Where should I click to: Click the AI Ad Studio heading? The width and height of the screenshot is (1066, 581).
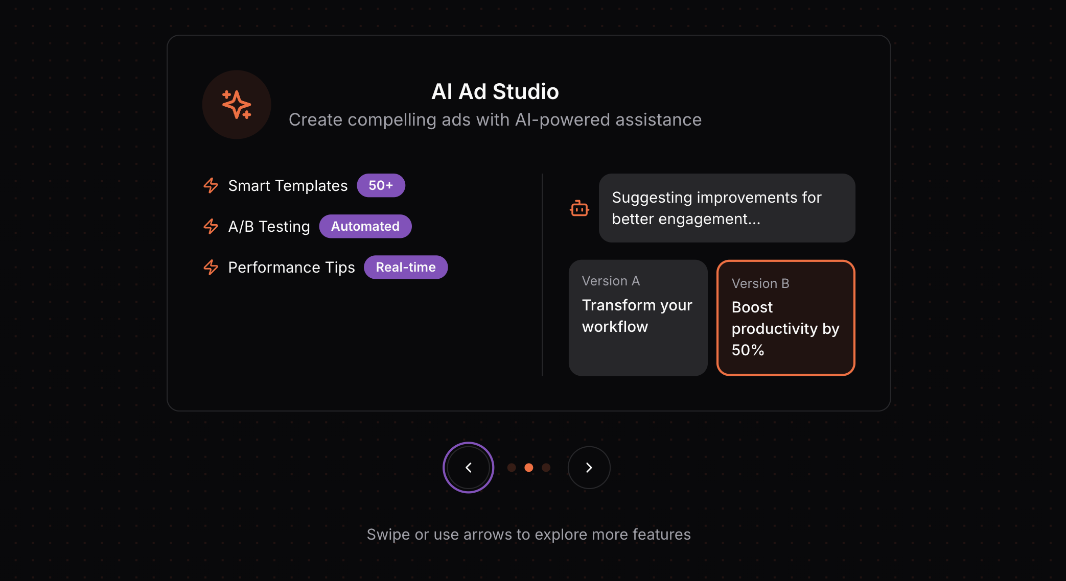tap(495, 92)
